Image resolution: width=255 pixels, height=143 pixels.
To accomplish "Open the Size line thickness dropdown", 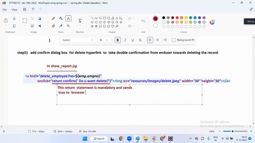I will pos(143,22).
